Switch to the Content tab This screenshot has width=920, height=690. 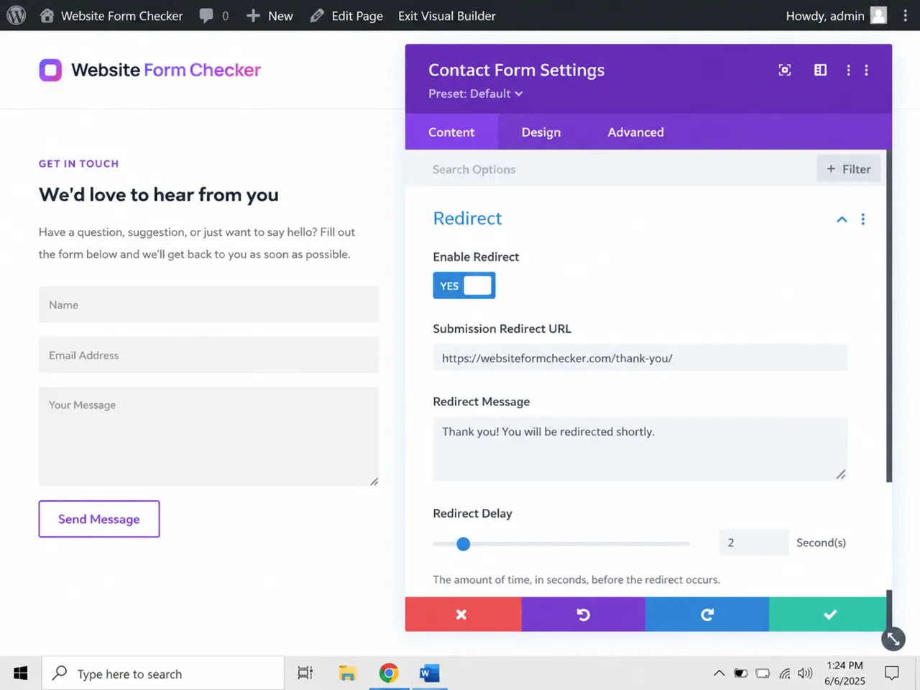pos(451,132)
